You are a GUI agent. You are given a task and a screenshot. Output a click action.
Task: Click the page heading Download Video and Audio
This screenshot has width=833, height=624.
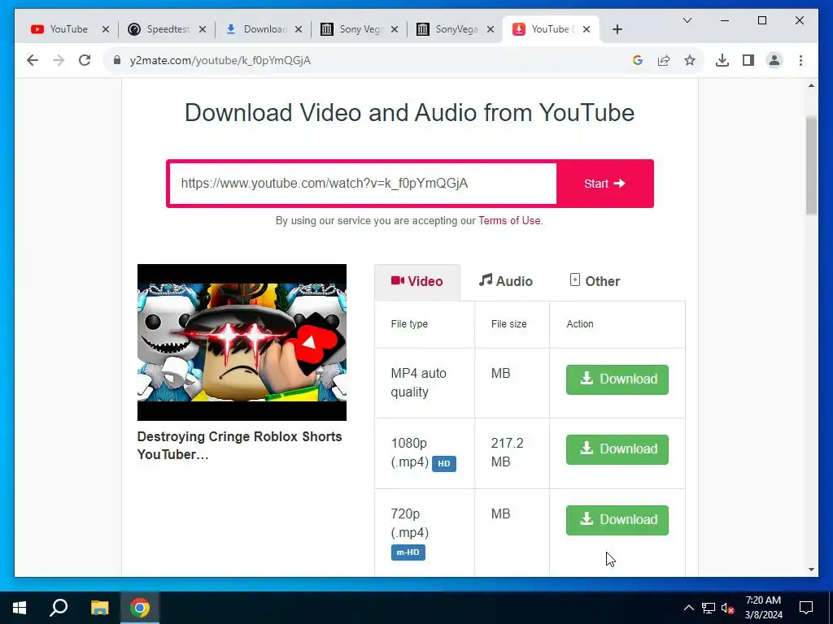(x=409, y=112)
